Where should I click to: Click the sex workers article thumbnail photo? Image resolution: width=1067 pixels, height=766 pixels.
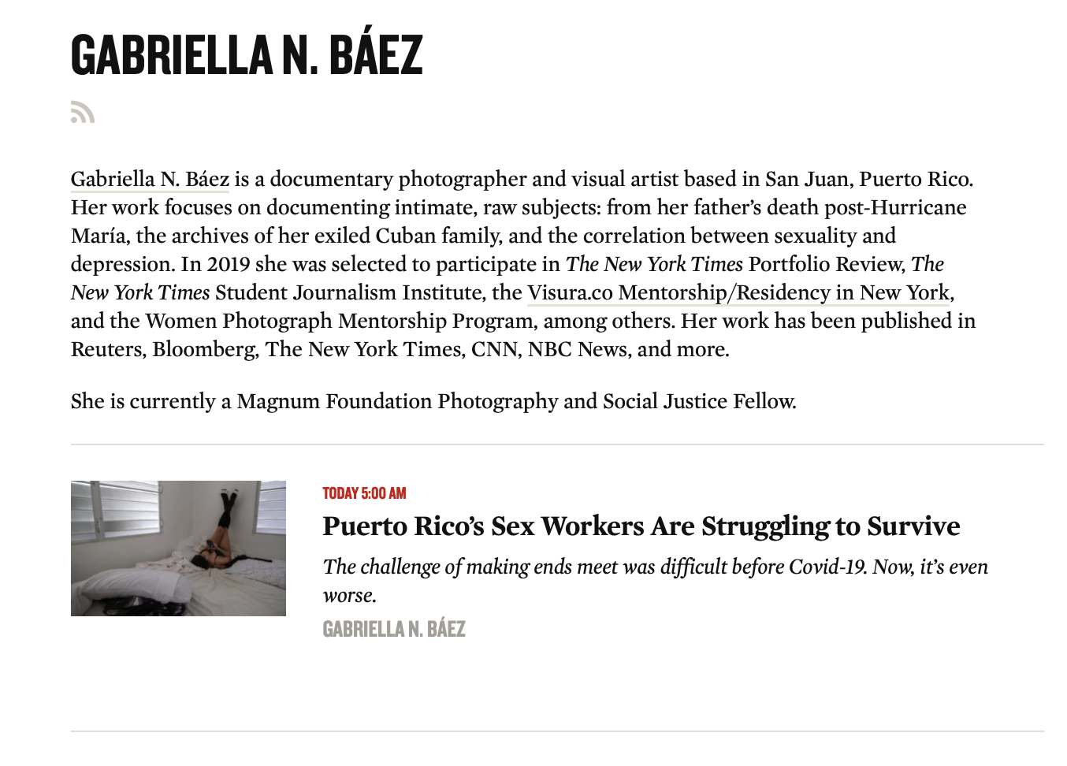pyautogui.click(x=178, y=548)
